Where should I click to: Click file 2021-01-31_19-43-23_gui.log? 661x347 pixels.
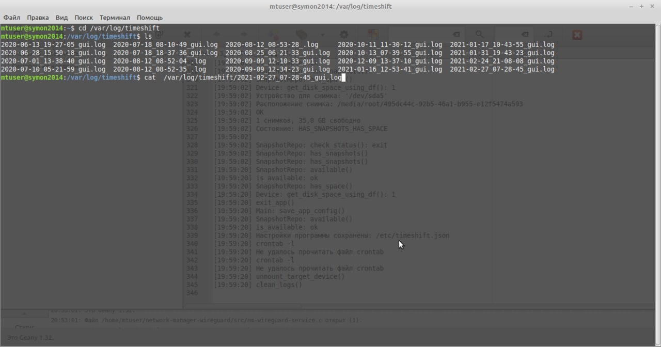coord(502,53)
